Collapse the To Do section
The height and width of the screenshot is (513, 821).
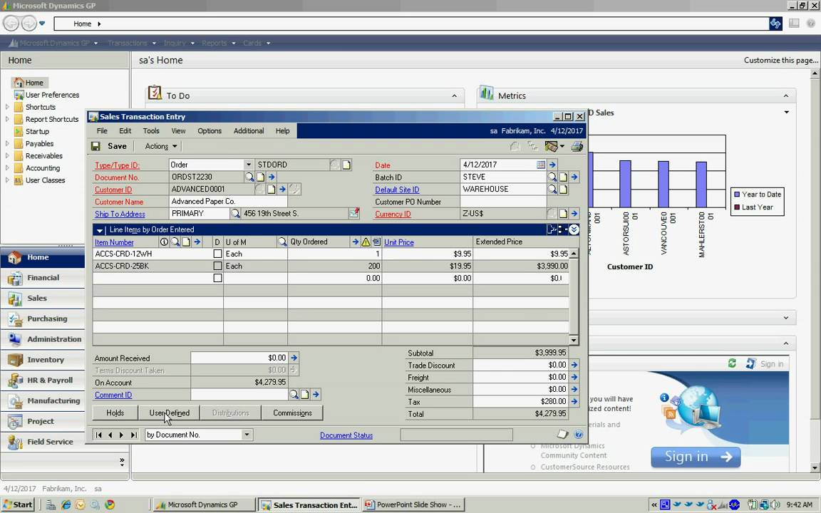(x=455, y=95)
